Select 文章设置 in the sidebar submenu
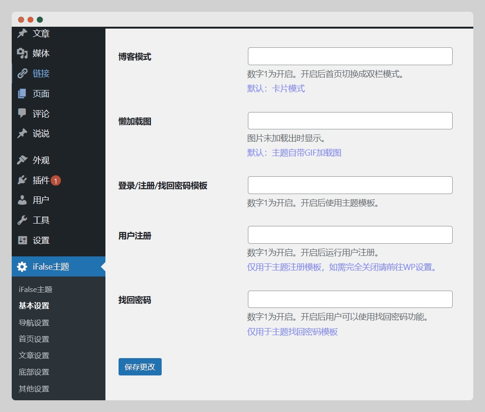Image resolution: width=485 pixels, height=412 pixels. (x=34, y=355)
